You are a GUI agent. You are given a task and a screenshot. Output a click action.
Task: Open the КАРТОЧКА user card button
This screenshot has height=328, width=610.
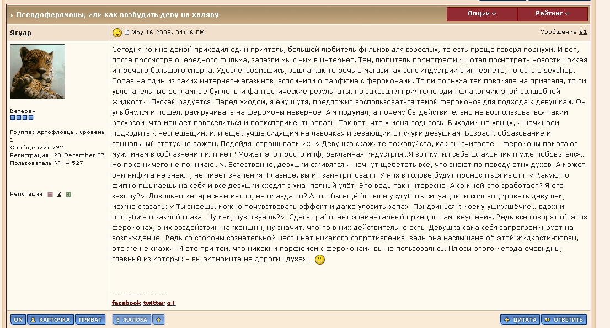click(51, 319)
